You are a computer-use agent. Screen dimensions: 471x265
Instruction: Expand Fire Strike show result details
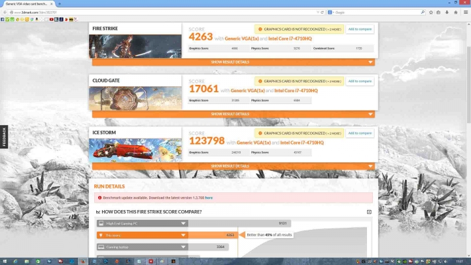click(x=234, y=62)
